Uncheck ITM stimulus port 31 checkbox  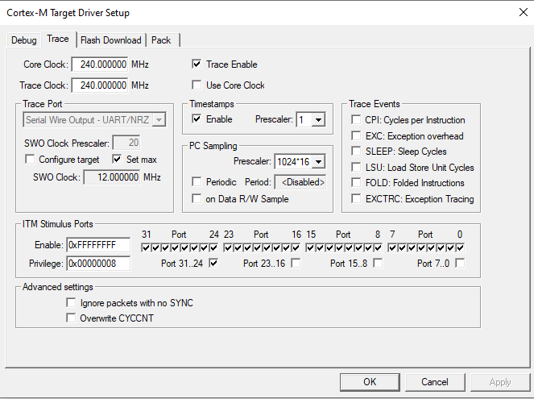(146, 247)
